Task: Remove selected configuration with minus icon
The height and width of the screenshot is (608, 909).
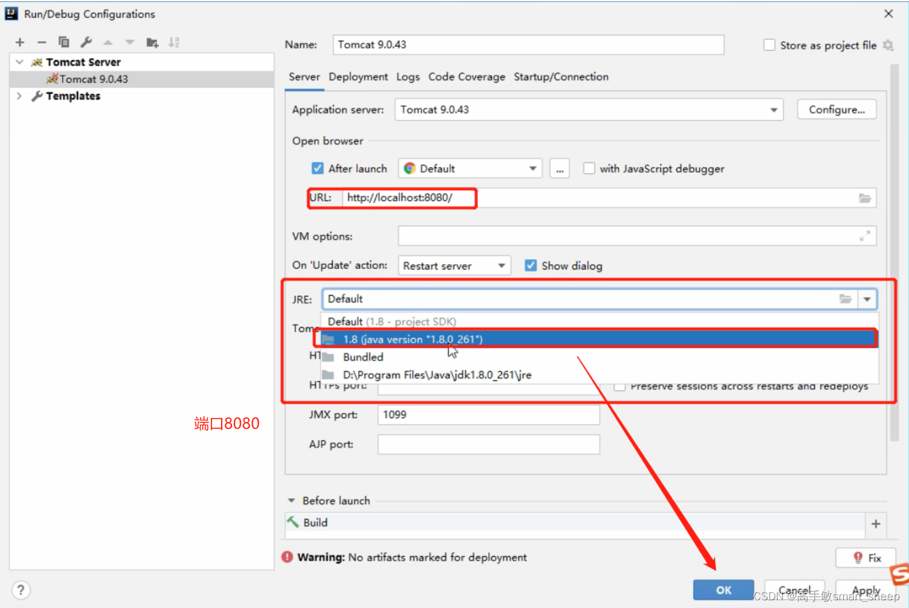Action: pyautogui.click(x=41, y=42)
